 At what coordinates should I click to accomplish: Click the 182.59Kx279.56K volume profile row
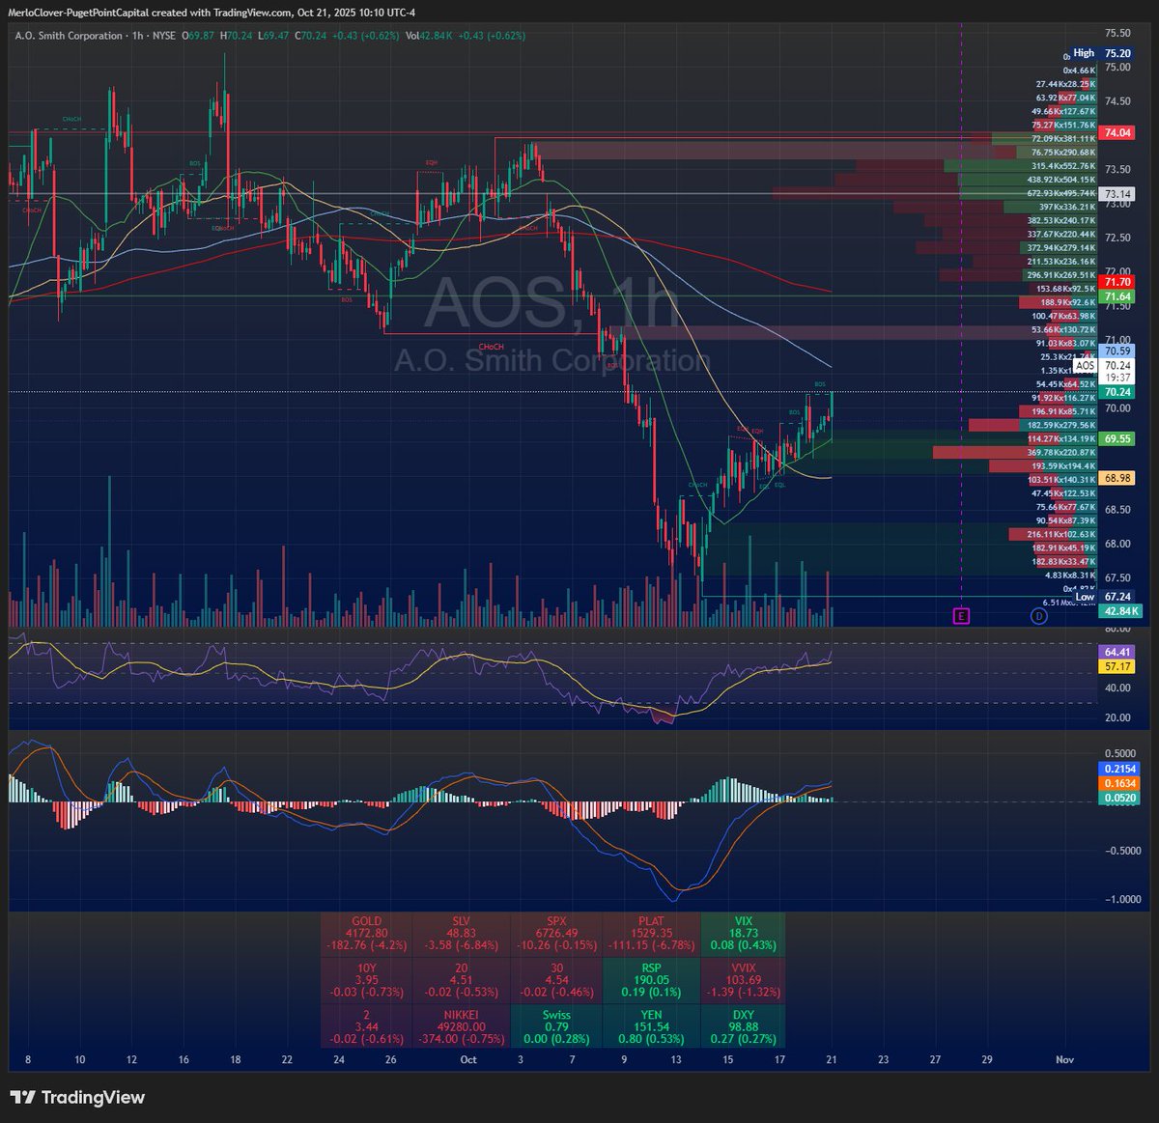1061,425
